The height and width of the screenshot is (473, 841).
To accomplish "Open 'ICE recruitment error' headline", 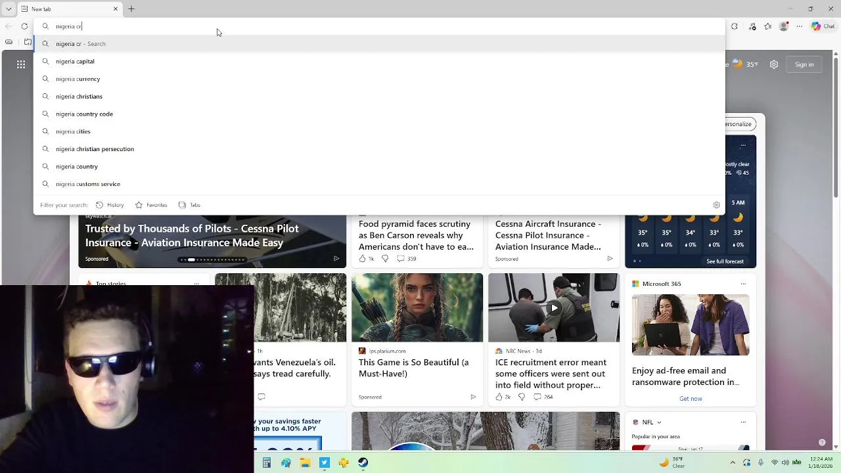I will pos(551,374).
